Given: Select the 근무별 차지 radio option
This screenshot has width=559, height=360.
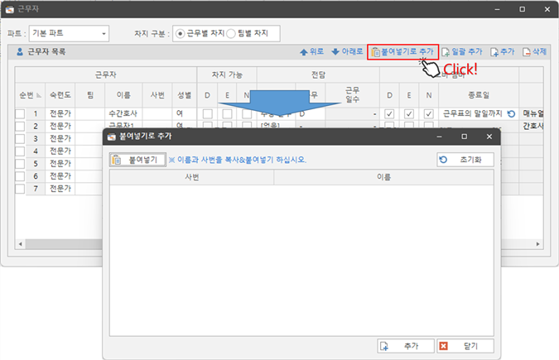Looking at the screenshot, I should coord(181,34).
